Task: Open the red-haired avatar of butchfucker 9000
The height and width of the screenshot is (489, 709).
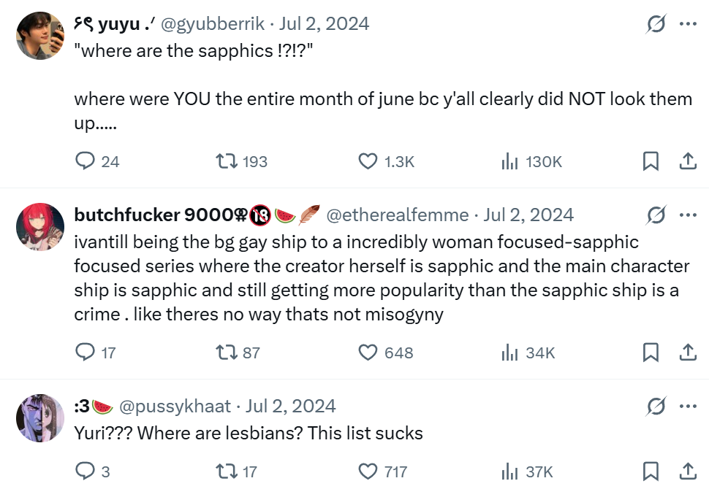Action: (40, 227)
